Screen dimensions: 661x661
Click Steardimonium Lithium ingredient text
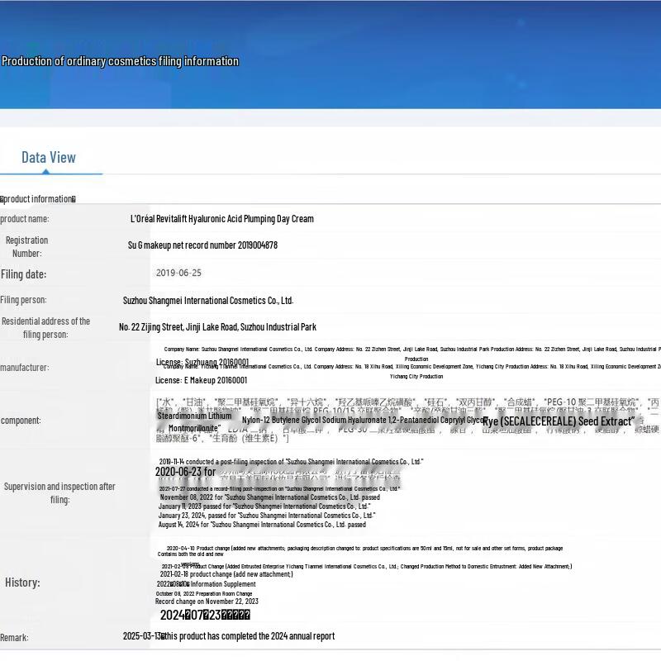click(195, 416)
